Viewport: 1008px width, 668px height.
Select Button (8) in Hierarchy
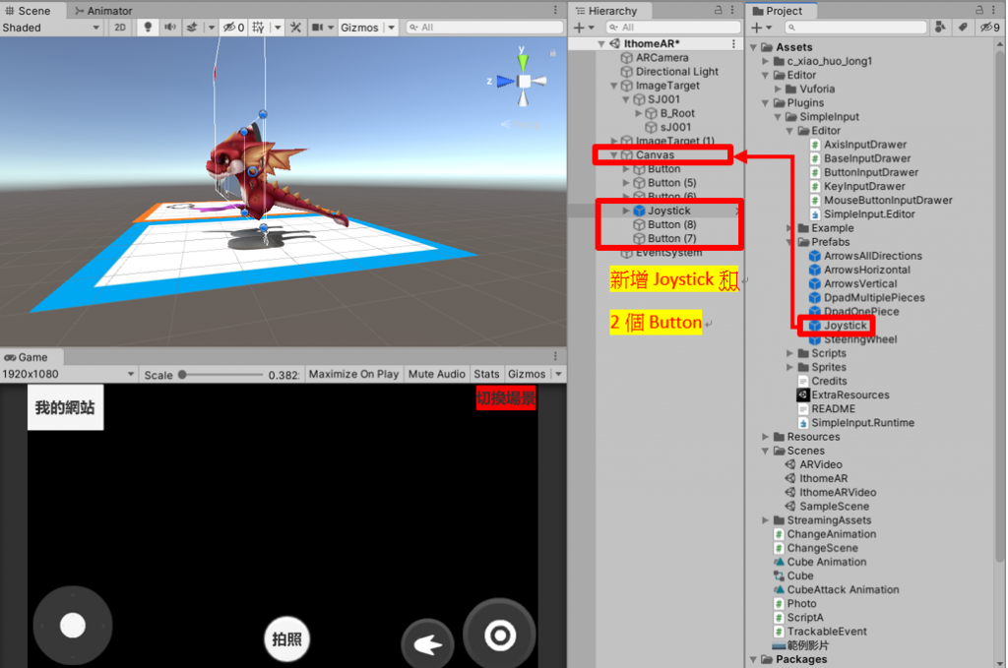(671, 225)
